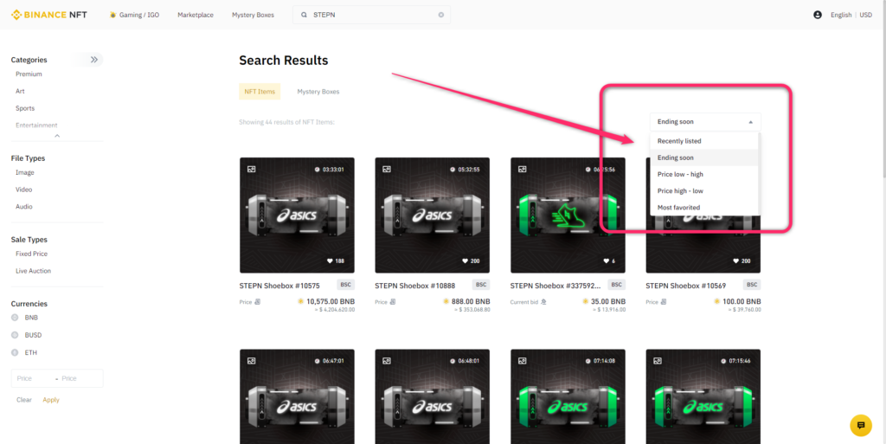Open the chat support bubble
886x444 pixels.
point(861,425)
